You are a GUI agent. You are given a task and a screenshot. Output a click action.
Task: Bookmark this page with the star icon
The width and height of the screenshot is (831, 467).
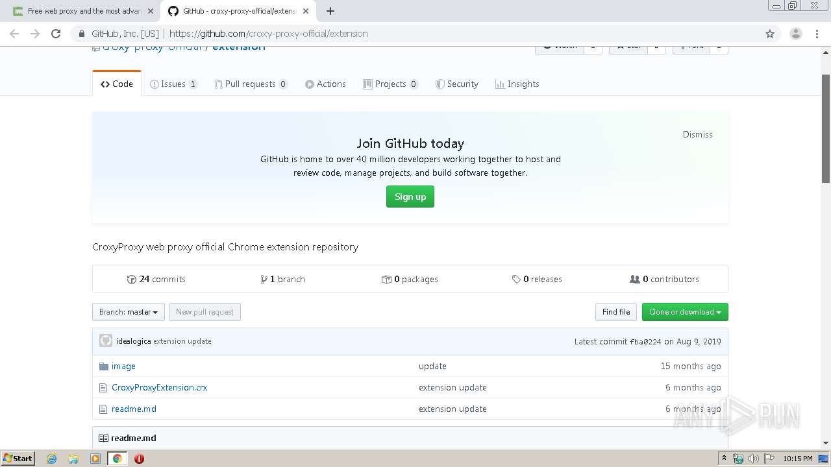[x=770, y=34]
